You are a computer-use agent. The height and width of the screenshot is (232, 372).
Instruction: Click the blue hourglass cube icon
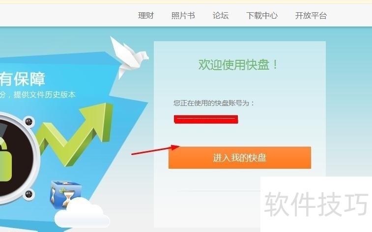[x=66, y=194]
